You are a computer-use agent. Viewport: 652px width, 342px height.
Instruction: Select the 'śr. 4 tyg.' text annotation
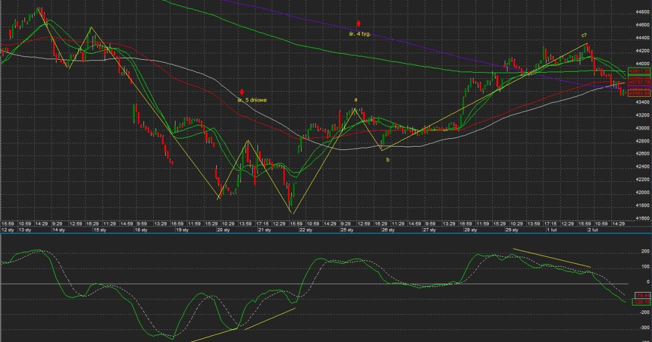pyautogui.click(x=359, y=34)
